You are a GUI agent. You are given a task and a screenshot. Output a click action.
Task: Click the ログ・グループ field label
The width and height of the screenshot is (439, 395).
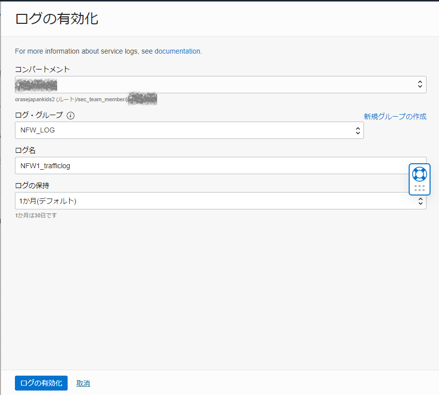(x=39, y=115)
